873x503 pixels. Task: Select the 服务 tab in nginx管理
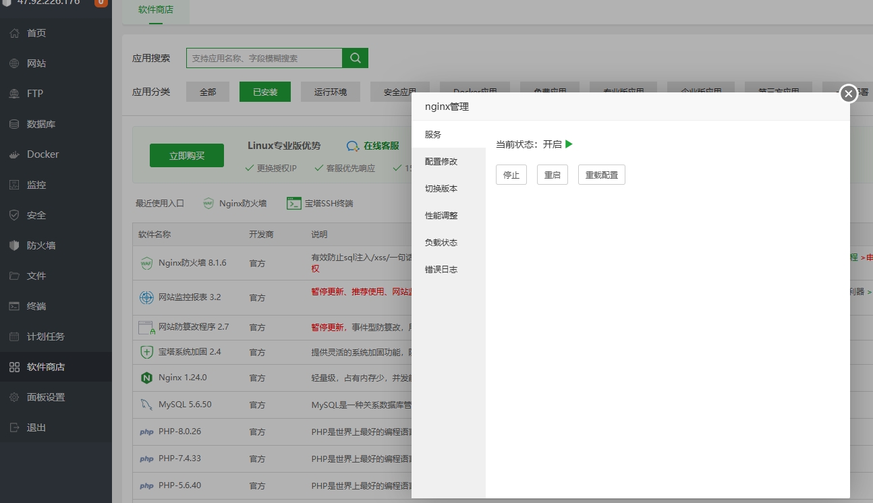449,135
